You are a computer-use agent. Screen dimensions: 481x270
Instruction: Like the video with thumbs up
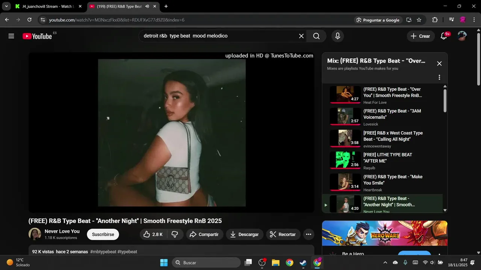[x=153, y=234]
